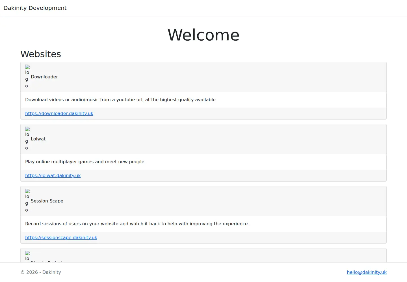Select the 'Record sessions of users' description
Screen dimensions: 407x282
pyautogui.click(x=137, y=224)
